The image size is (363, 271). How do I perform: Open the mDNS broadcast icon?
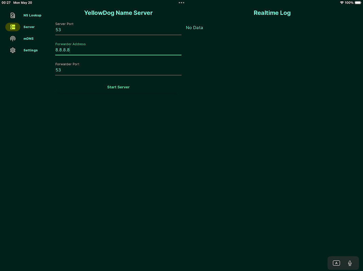click(x=13, y=39)
